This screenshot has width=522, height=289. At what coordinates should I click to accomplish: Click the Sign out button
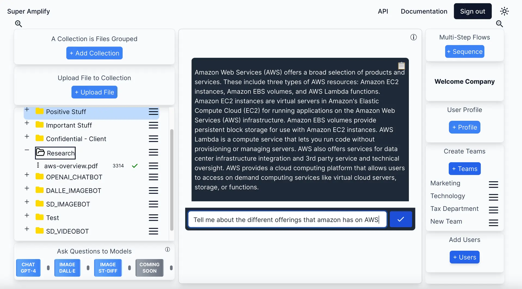[473, 11]
